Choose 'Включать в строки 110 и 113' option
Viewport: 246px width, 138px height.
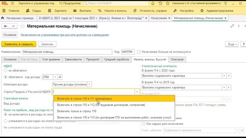(x=114, y=118)
